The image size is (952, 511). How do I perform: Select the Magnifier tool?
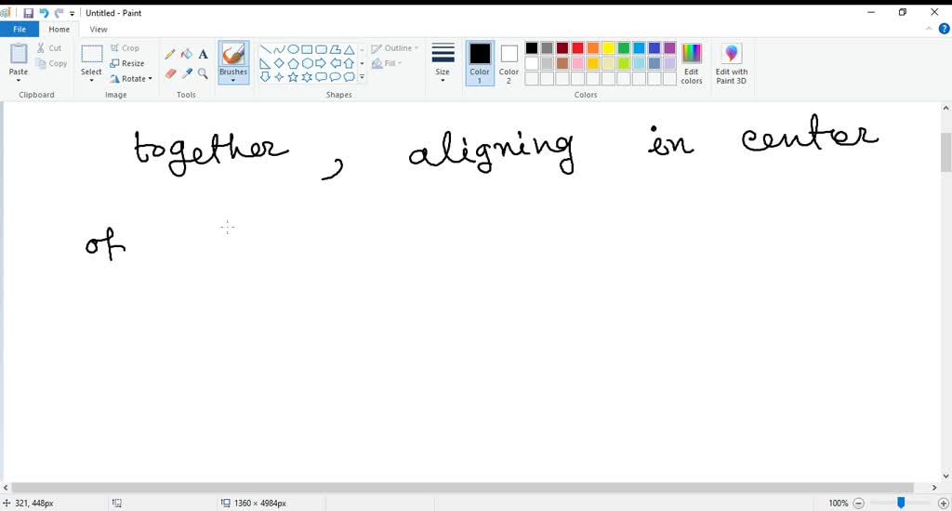(x=203, y=73)
